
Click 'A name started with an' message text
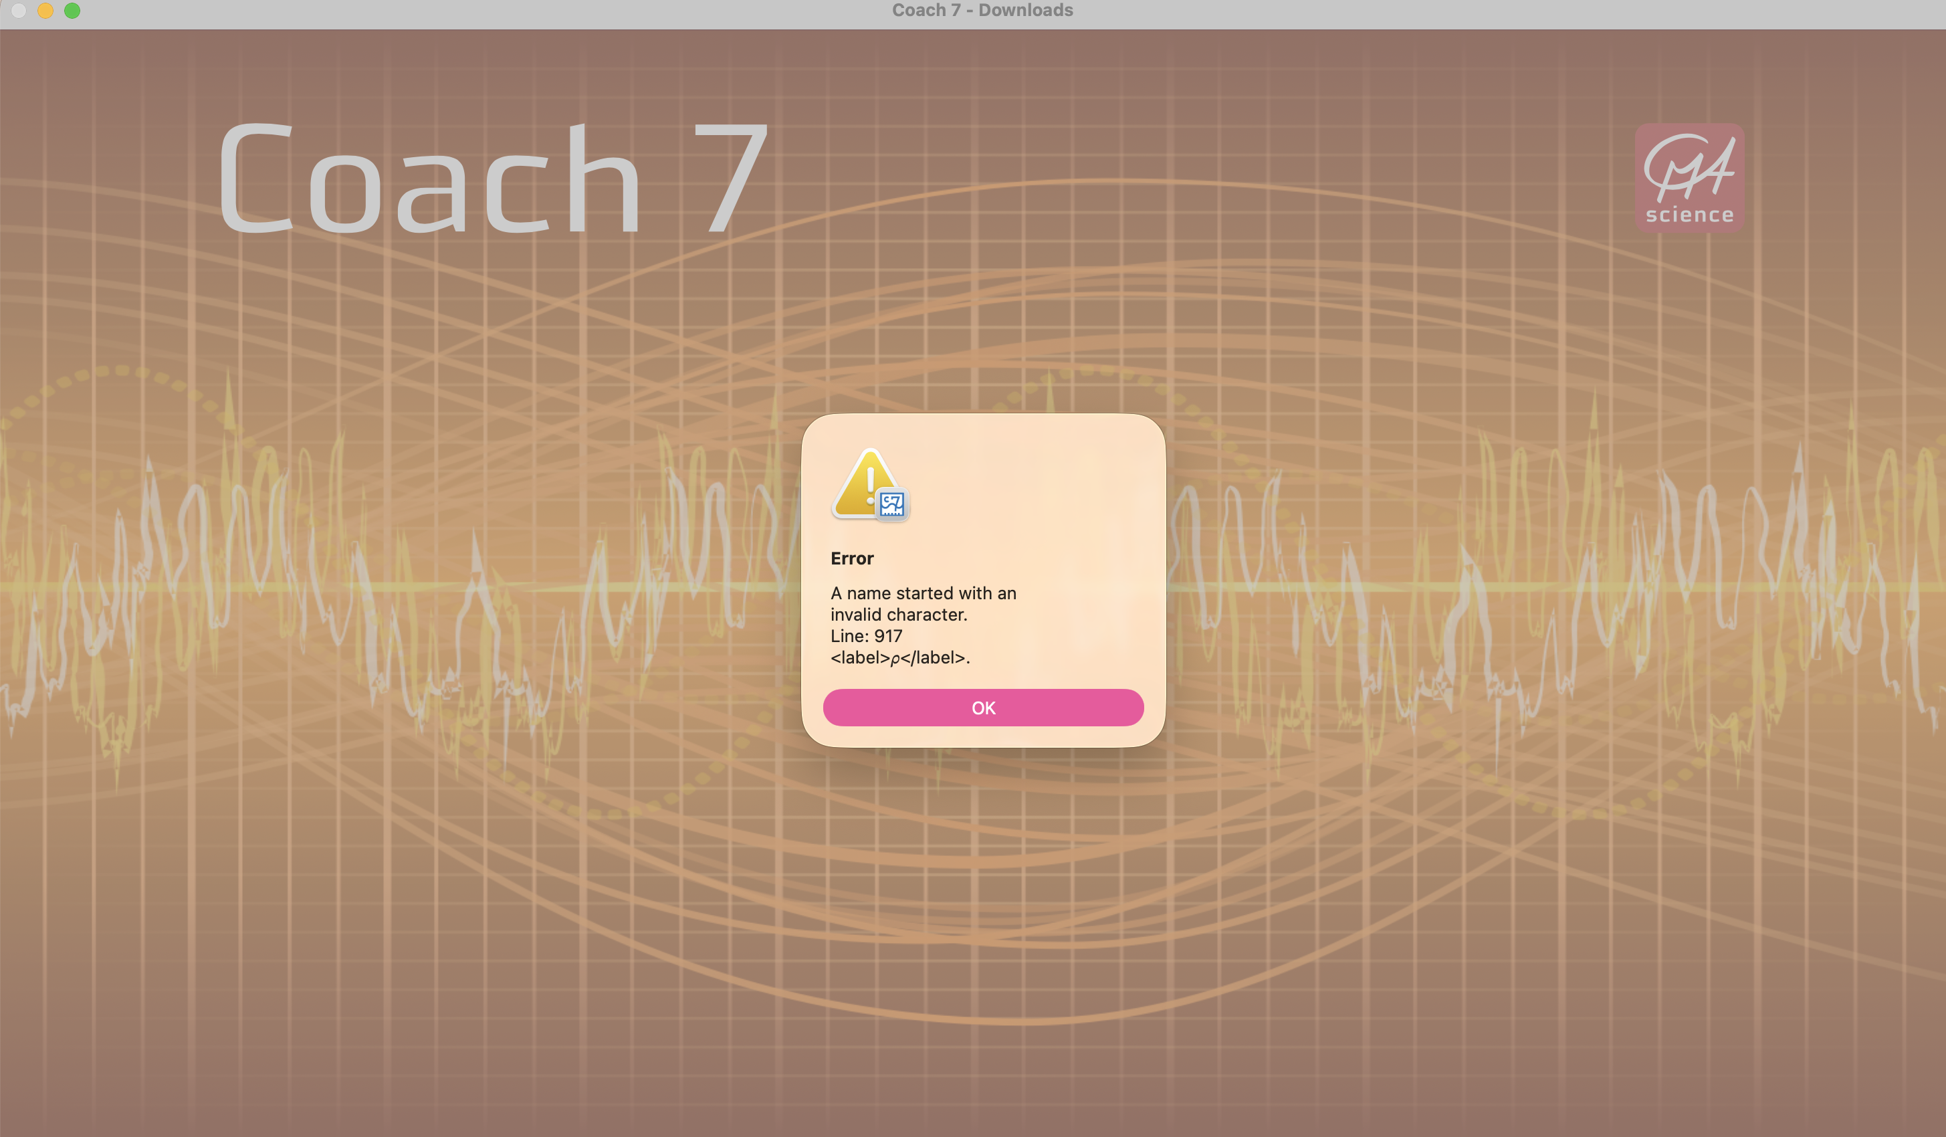(x=923, y=593)
